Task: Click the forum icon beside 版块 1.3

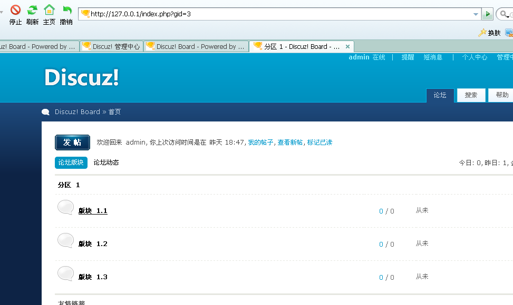Action: pyautogui.click(x=65, y=273)
